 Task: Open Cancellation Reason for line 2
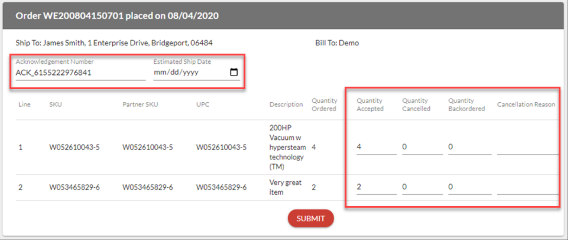527,187
